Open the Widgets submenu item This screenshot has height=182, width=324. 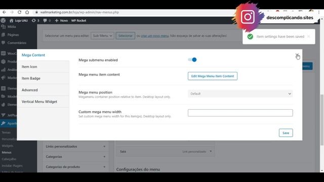click(x=8, y=146)
